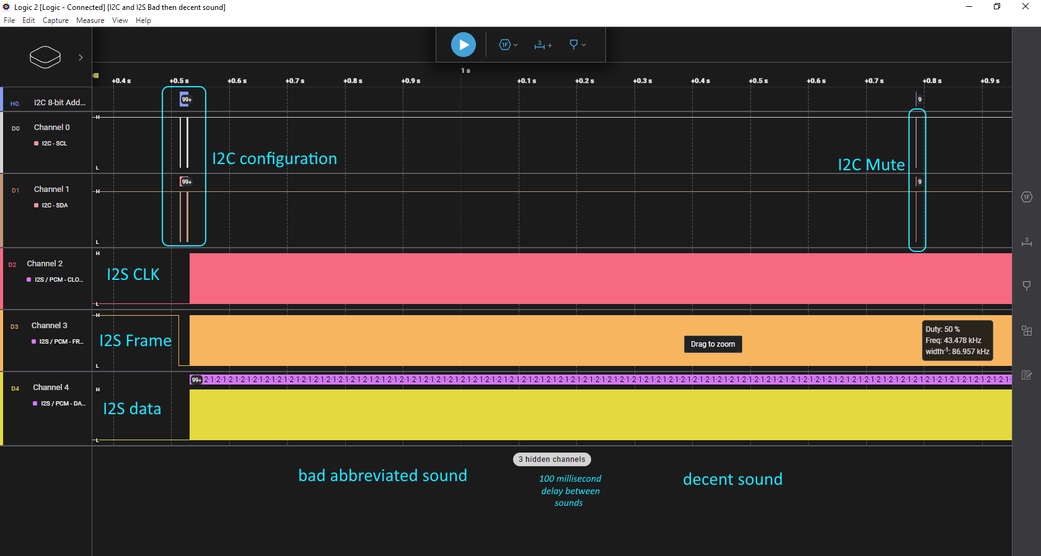1041x556 pixels.
Task: Add a timing measurement from toolbar
Action: click(x=543, y=45)
